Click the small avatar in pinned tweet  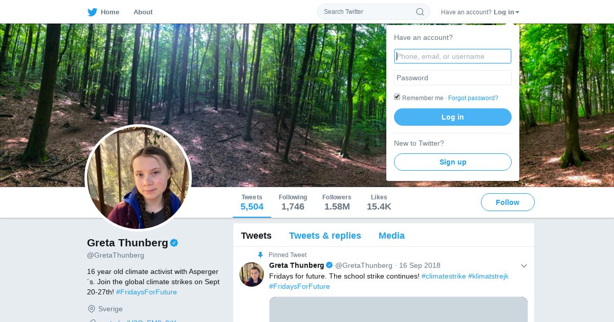coord(252,274)
